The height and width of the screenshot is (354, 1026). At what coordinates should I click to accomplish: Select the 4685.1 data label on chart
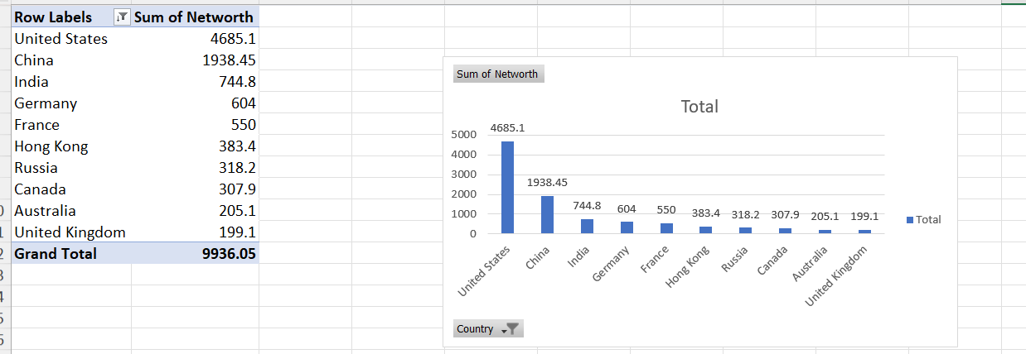[x=507, y=128]
